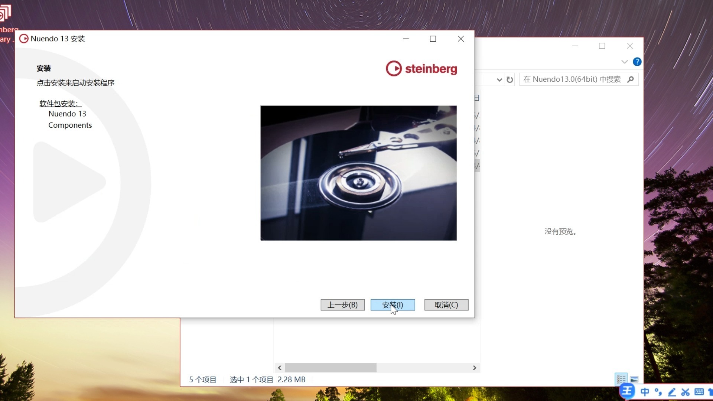
Task: Click '选中 1 个项目 2.28 MB' status text
Action: point(267,379)
